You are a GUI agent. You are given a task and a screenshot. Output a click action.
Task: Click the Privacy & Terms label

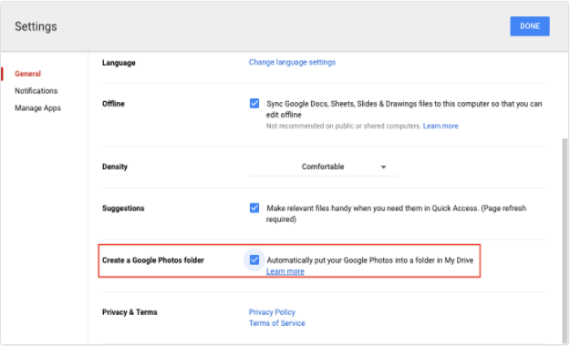(x=130, y=312)
